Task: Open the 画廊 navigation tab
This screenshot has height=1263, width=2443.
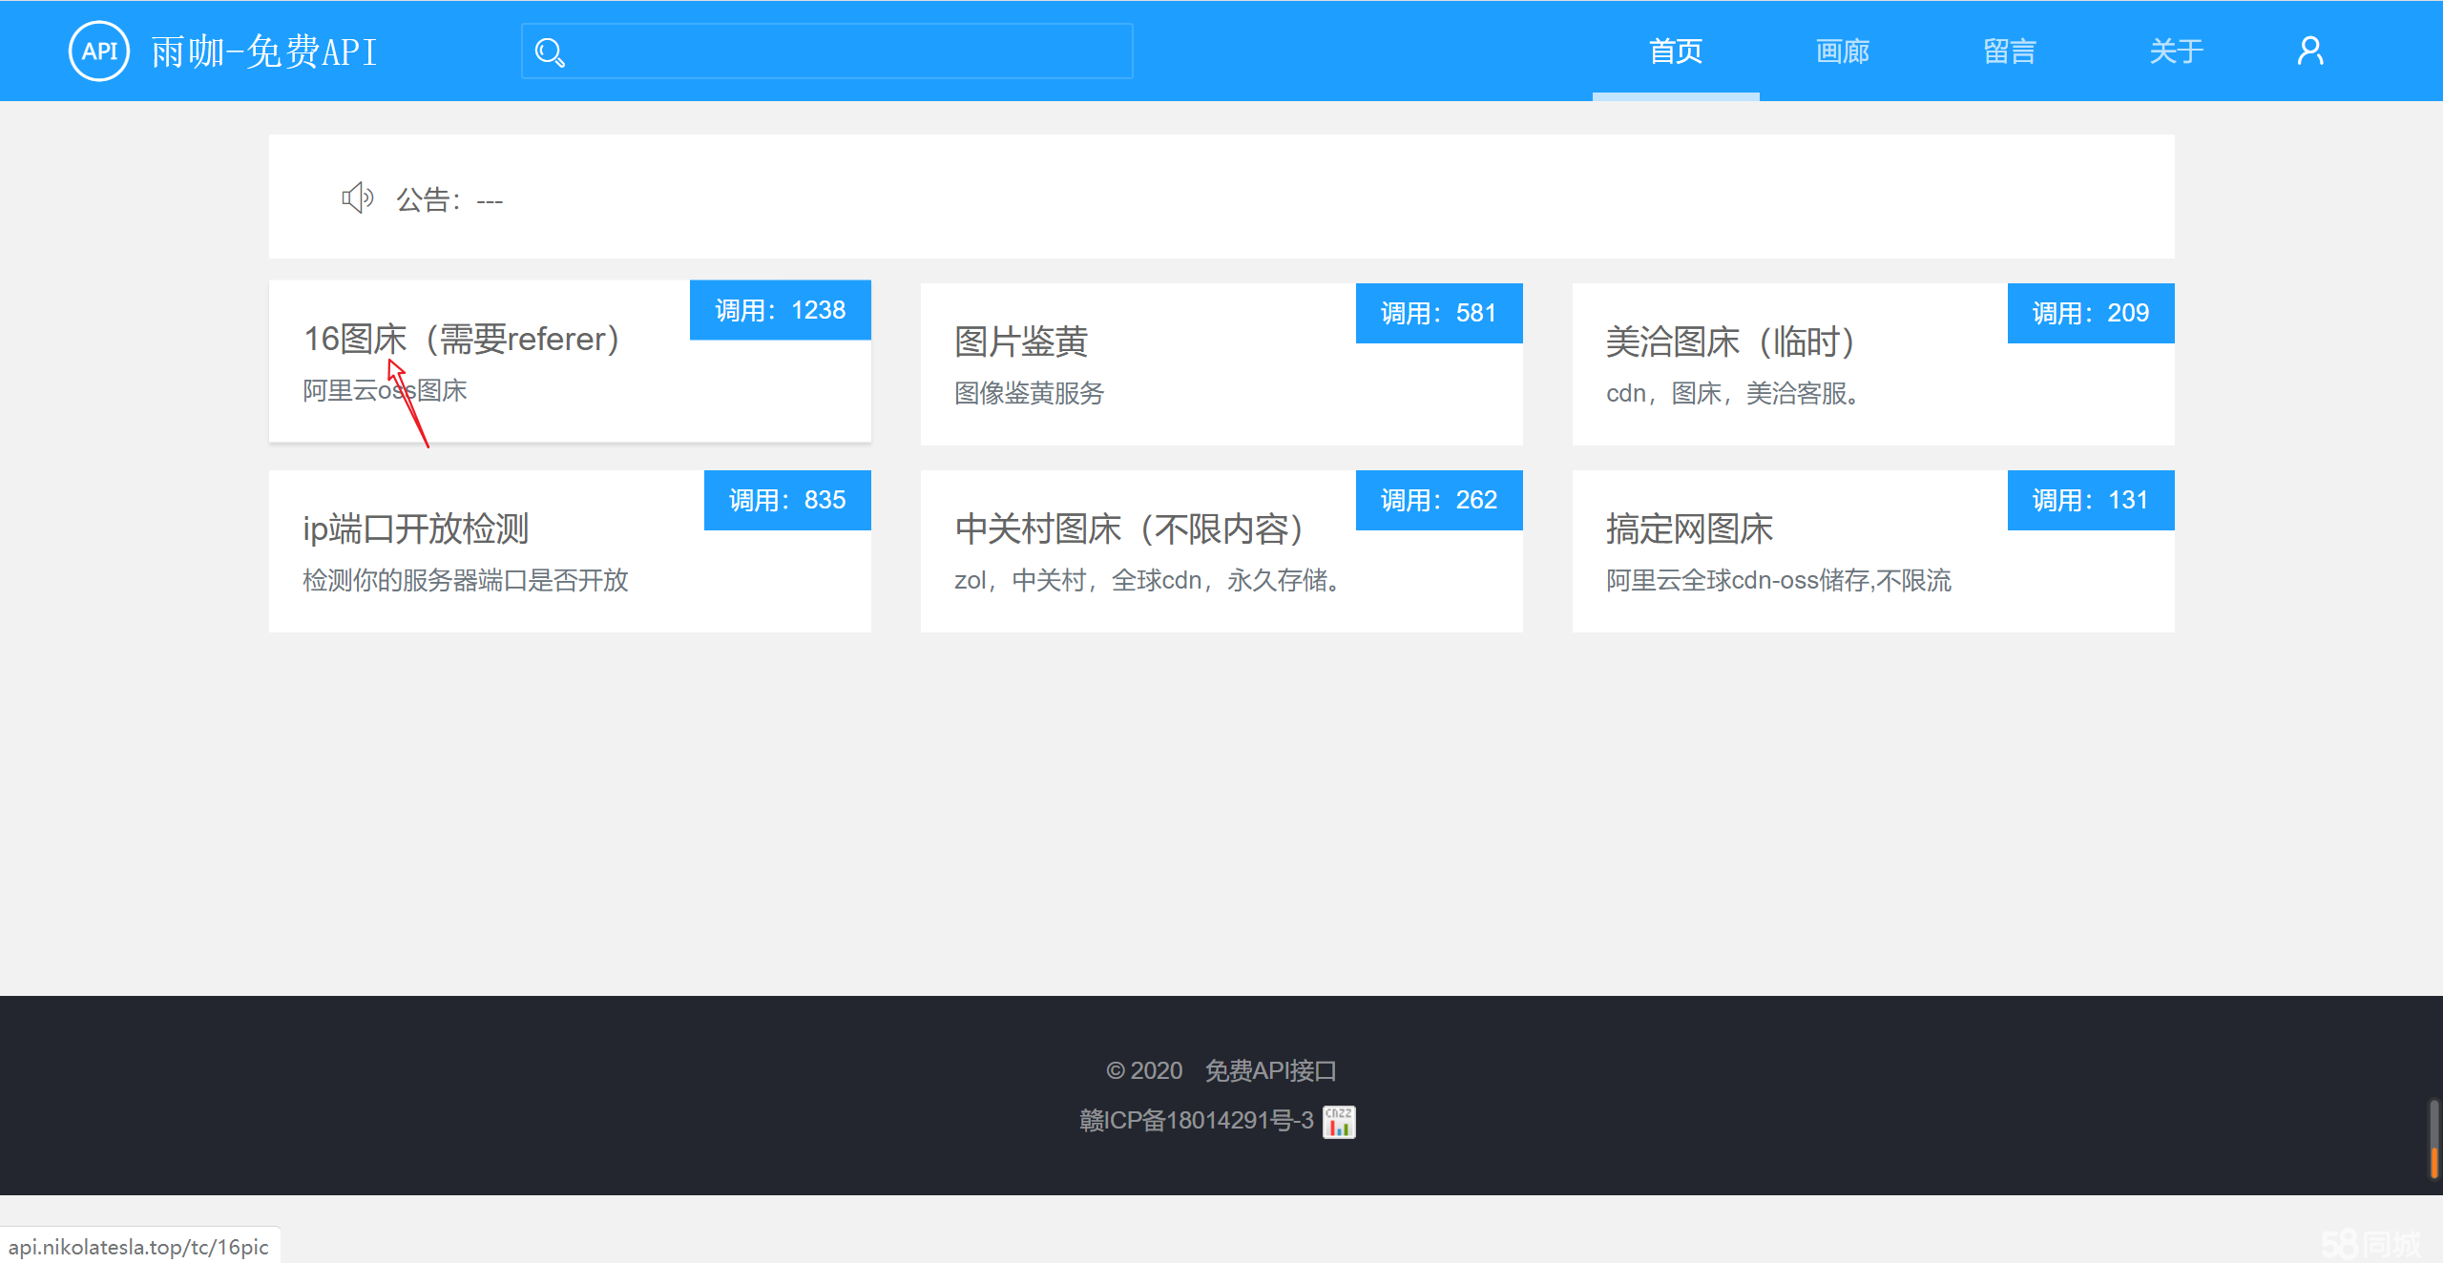Action: click(1842, 52)
